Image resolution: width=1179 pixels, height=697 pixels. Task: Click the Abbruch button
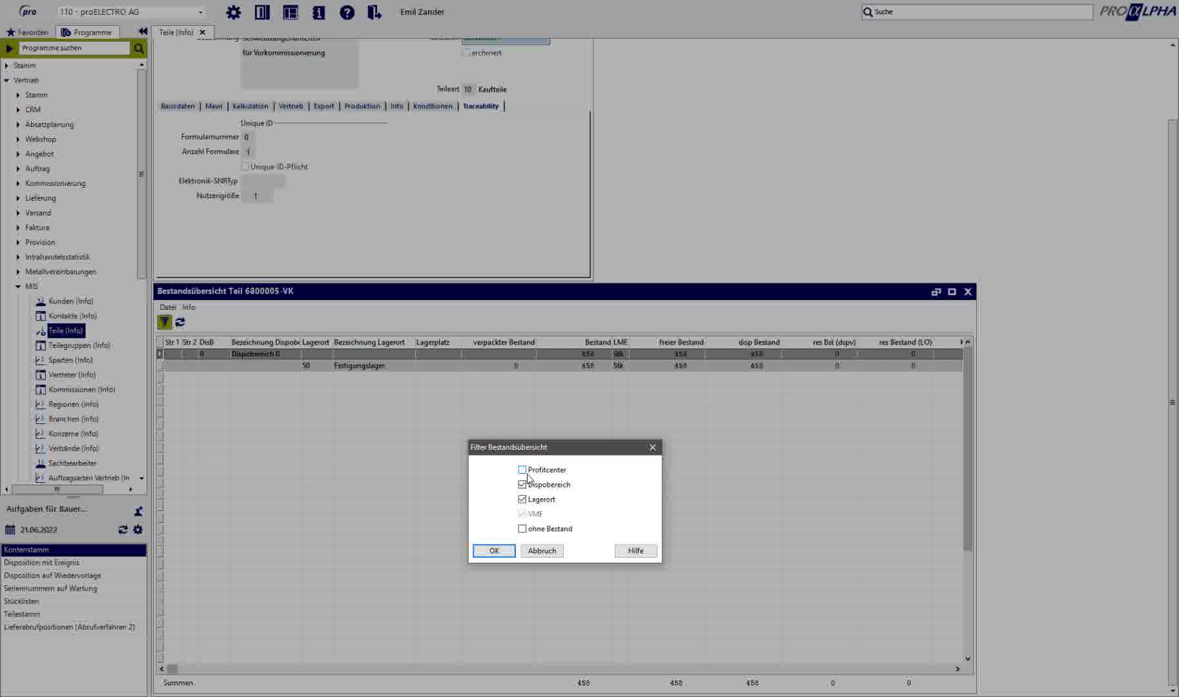pos(542,551)
